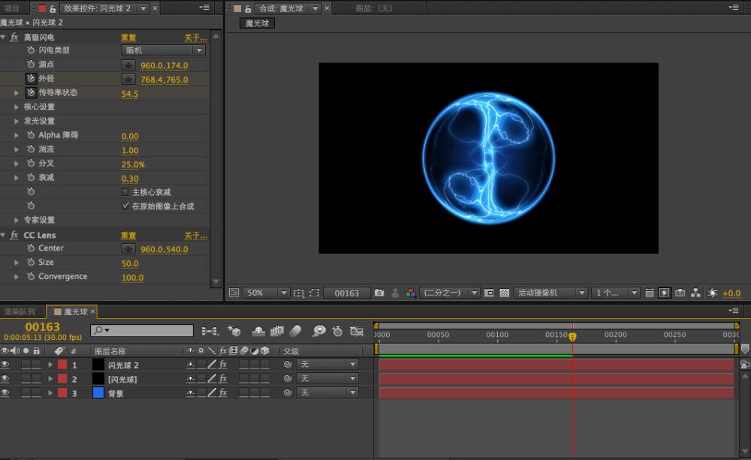Select the 魔光球 timeline tab

click(x=75, y=311)
